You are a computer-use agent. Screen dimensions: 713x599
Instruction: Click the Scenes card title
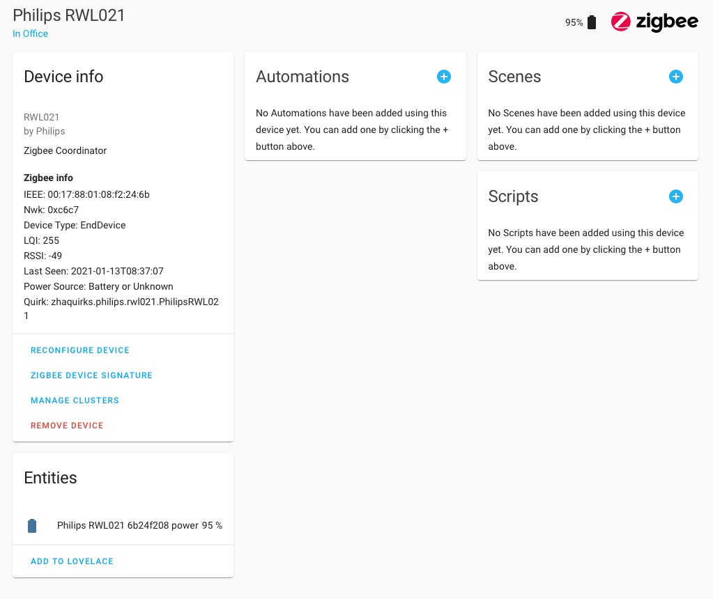[514, 77]
